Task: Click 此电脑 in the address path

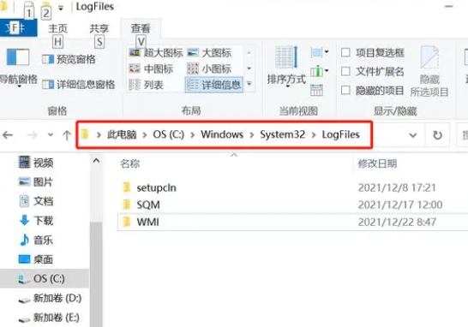Action: tap(122, 134)
